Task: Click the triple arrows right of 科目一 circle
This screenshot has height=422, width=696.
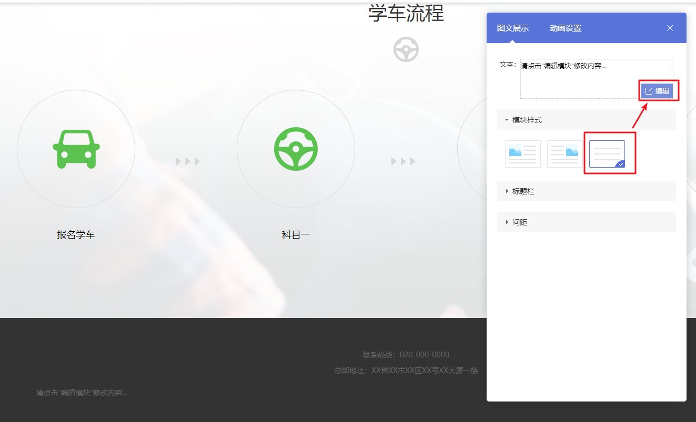Action: 404,161
